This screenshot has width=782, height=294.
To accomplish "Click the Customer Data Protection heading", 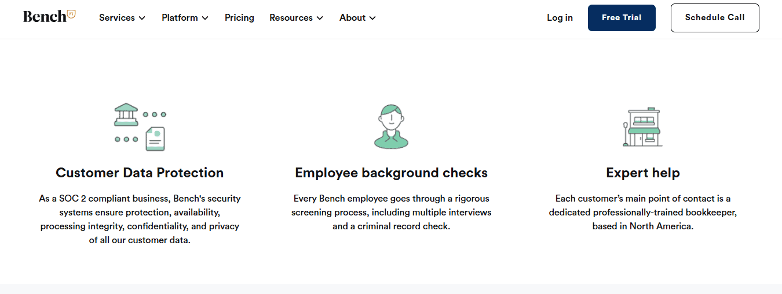I will pos(140,173).
